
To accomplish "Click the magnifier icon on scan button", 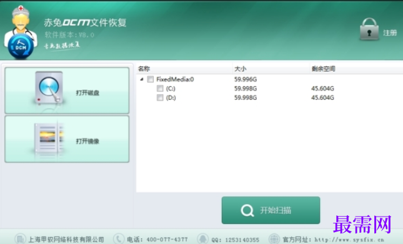I will click(x=247, y=211).
